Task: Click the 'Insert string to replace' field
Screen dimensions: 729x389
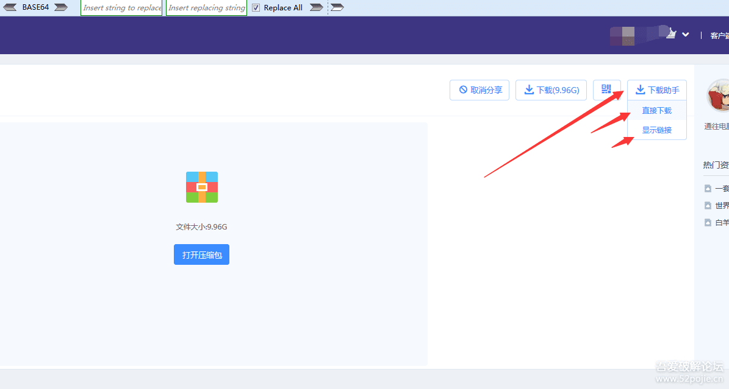Action: [x=121, y=8]
